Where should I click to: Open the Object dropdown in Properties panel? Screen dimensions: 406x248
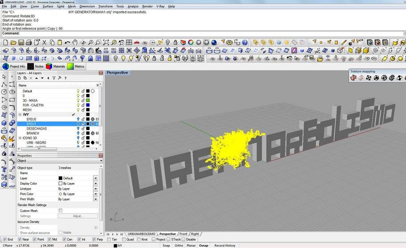59,161
